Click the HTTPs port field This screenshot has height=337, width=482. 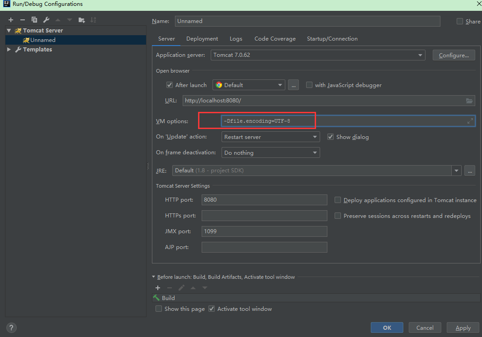(x=264, y=216)
